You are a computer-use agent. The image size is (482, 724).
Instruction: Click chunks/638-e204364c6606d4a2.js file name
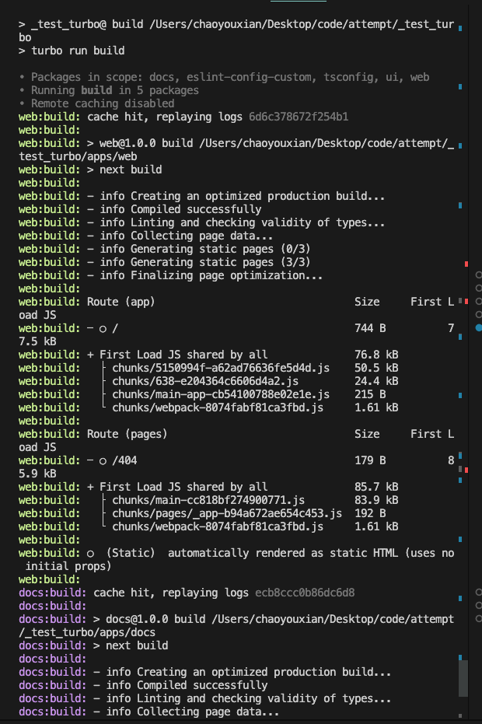(x=205, y=381)
